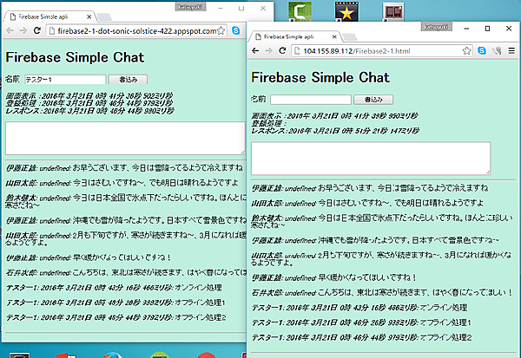Image resolution: width=521 pixels, height=358 pixels.
Task: Click back arrow in left Chrome window
Action: (x=10, y=31)
